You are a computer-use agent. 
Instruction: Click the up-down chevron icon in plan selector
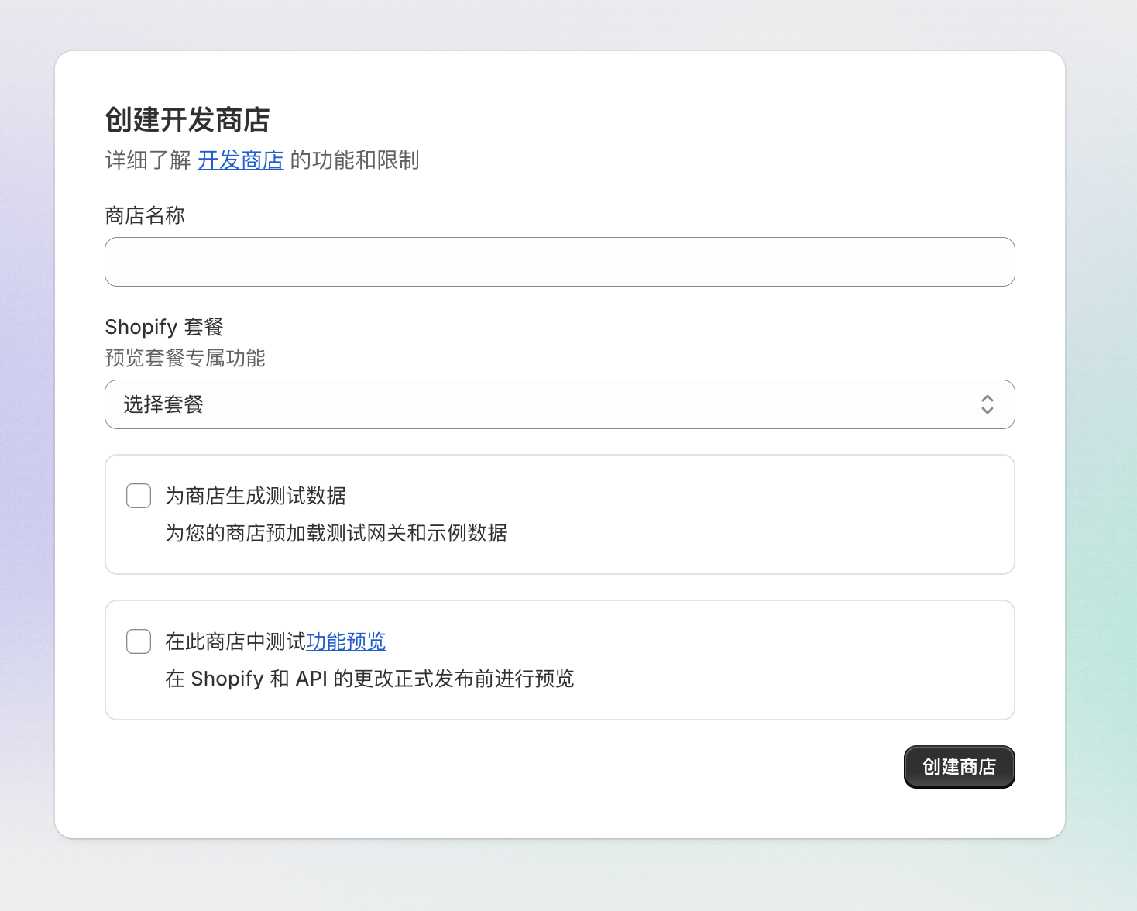[987, 404]
